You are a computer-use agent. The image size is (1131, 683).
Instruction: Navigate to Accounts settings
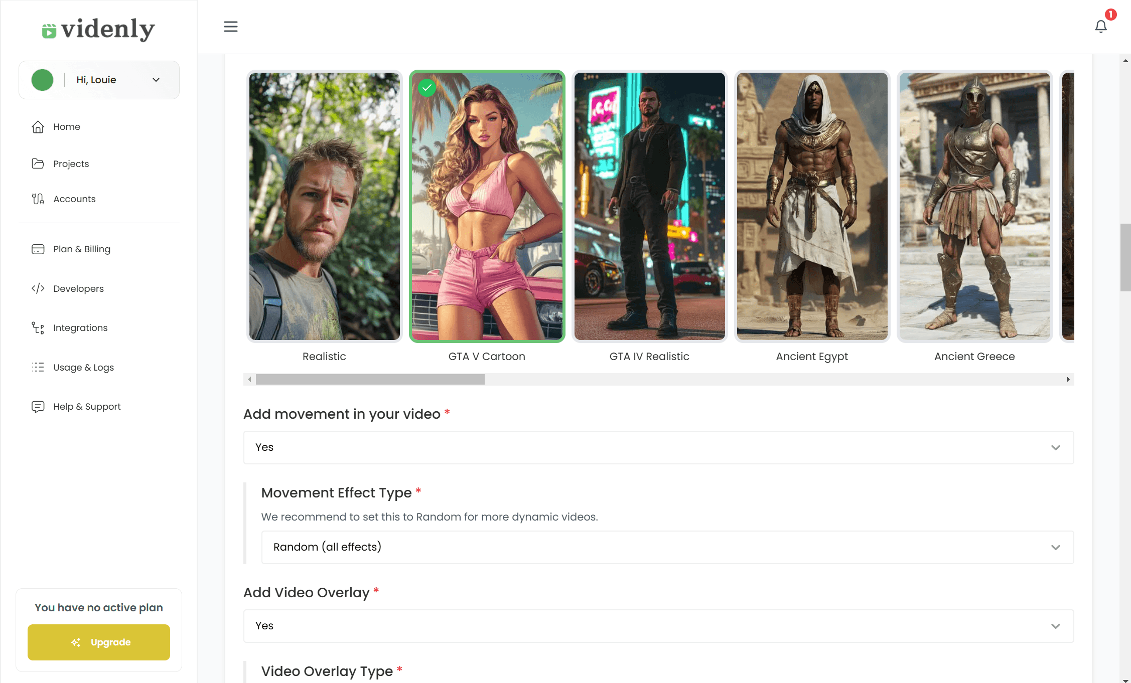(74, 199)
